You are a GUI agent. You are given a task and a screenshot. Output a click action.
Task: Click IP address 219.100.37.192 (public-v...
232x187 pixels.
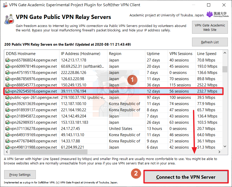pyautogui.click(x=83, y=98)
